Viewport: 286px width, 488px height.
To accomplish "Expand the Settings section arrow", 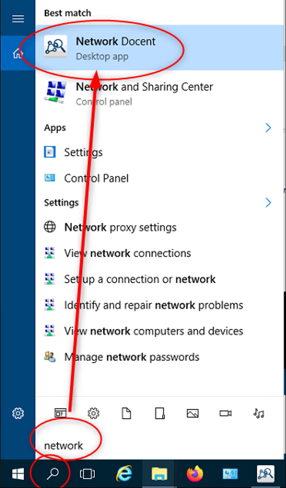I will (268, 202).
